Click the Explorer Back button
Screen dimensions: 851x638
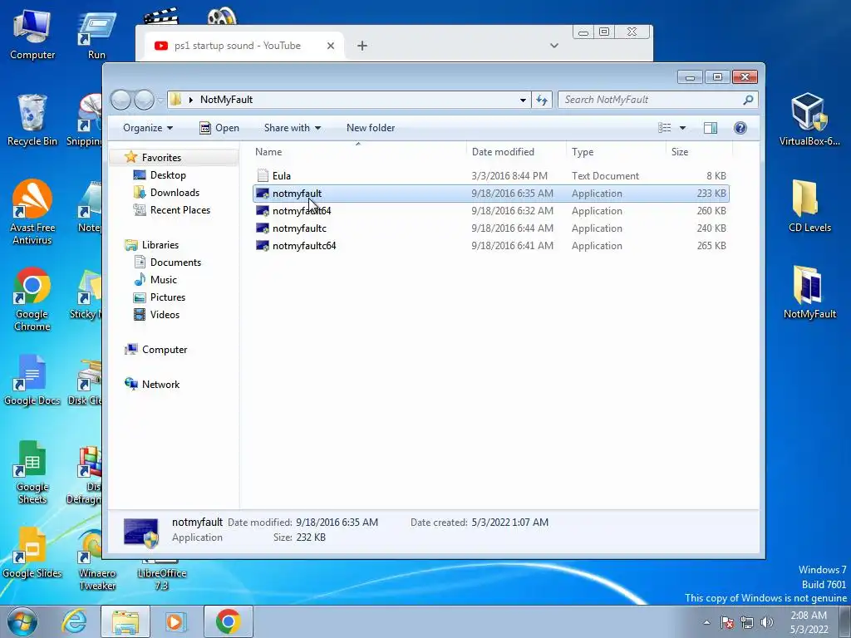coord(121,100)
